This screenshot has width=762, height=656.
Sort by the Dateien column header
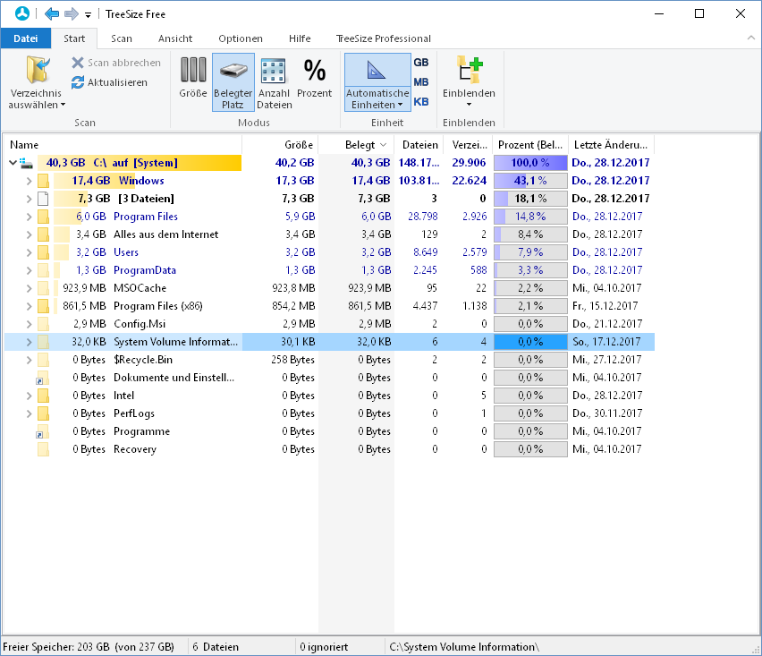[x=419, y=145]
